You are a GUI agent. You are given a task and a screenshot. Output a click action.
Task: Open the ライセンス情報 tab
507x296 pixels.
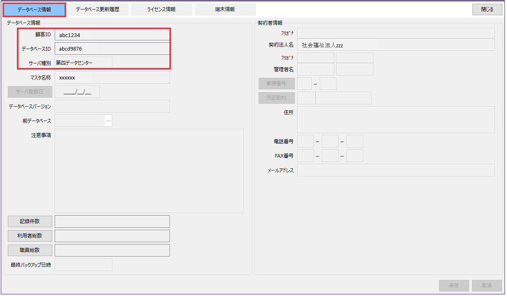[161, 9]
